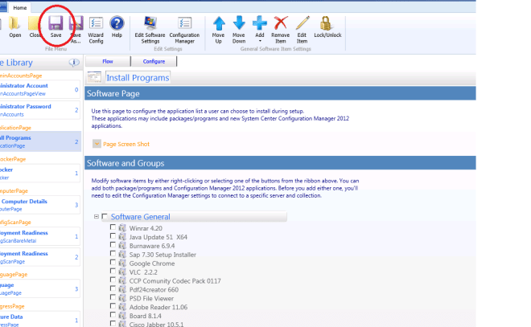Open Edit Software Settings
The width and height of the screenshot is (531, 327).
pyautogui.click(x=150, y=27)
